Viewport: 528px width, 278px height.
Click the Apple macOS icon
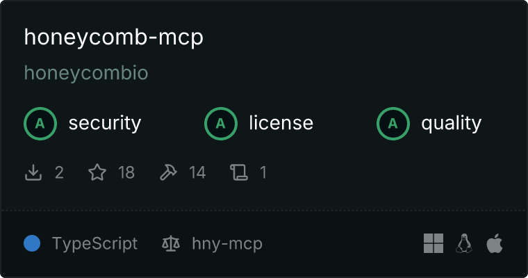(495, 243)
